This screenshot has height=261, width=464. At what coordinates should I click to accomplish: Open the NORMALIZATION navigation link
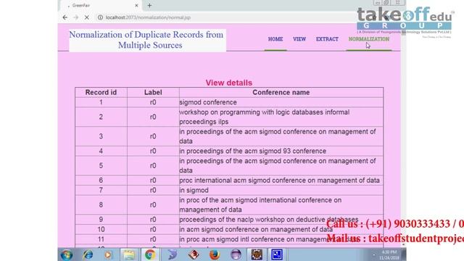pyautogui.click(x=369, y=39)
